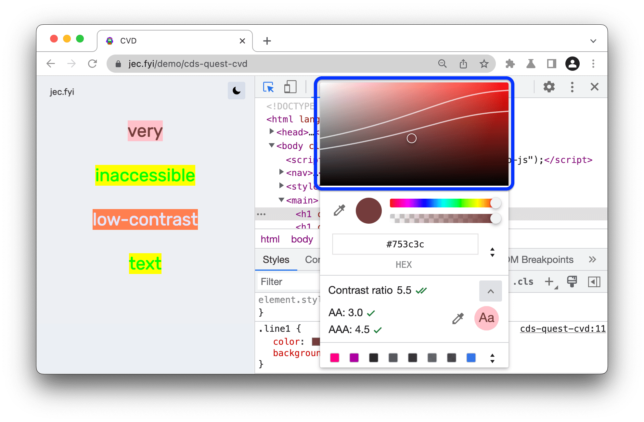Toggle dark mode moon button
644x422 pixels.
point(236,91)
